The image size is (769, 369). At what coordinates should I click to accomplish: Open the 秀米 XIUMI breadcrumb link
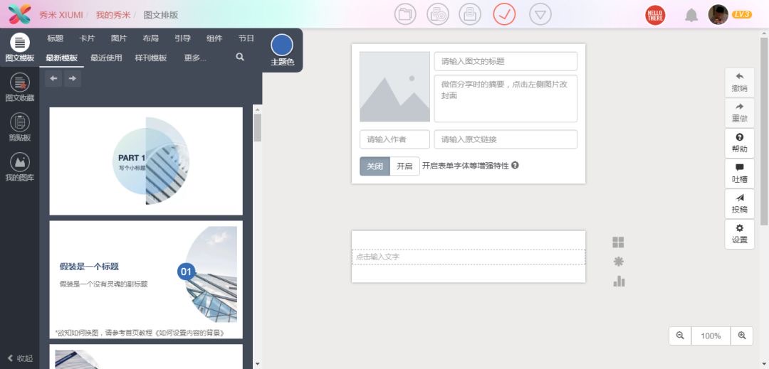pos(61,15)
